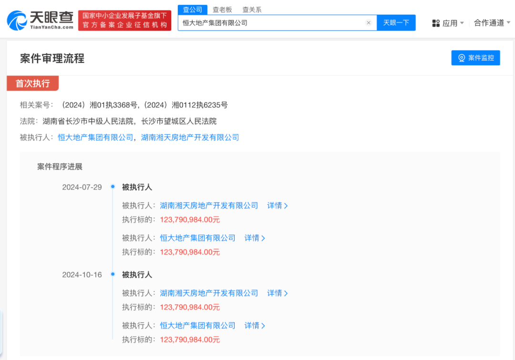View 详情 for 恒大地产 under 2024-07-29
Screen dimensions: 515x360
255,238
